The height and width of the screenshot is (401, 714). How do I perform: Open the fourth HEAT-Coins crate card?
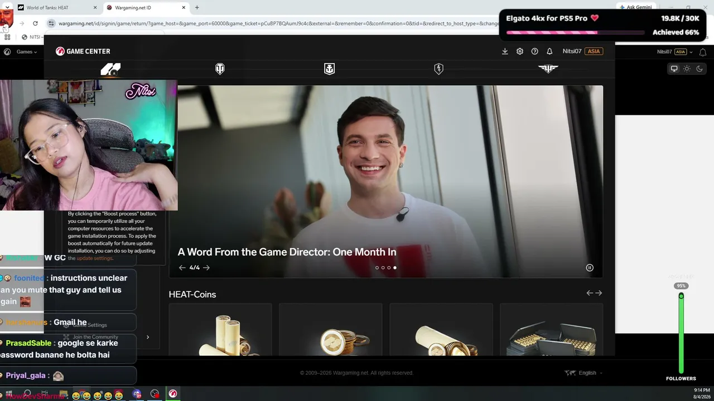[x=551, y=330]
